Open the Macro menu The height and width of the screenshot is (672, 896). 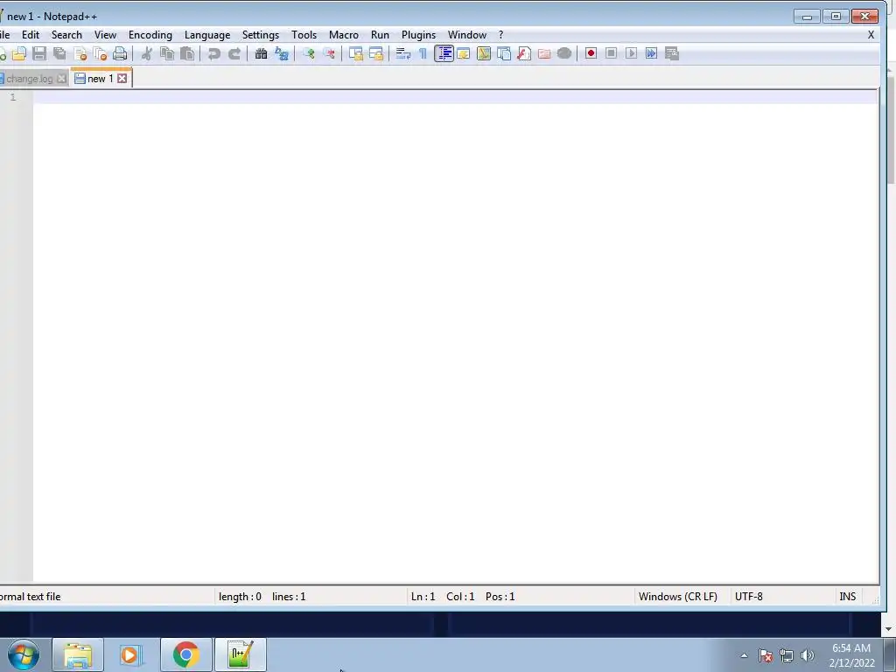coord(343,35)
